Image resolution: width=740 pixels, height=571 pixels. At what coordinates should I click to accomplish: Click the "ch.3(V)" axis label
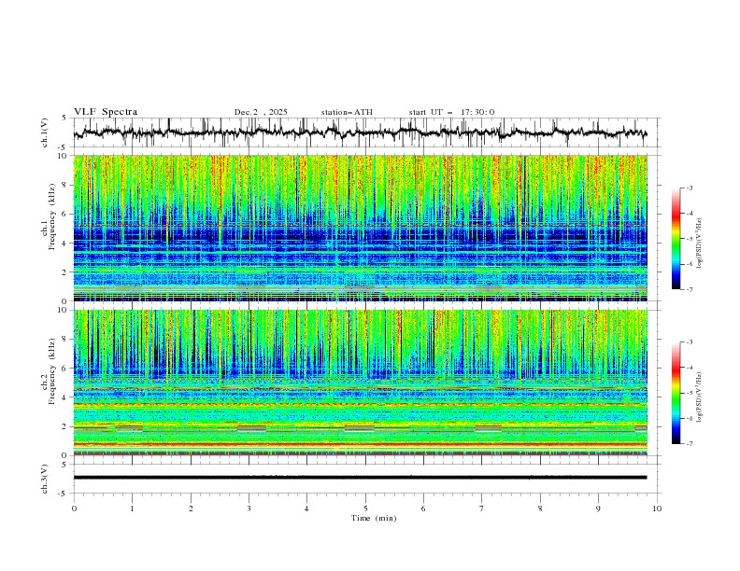click(x=45, y=479)
